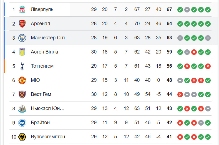Click the Aston Villa club crest

click(22, 52)
